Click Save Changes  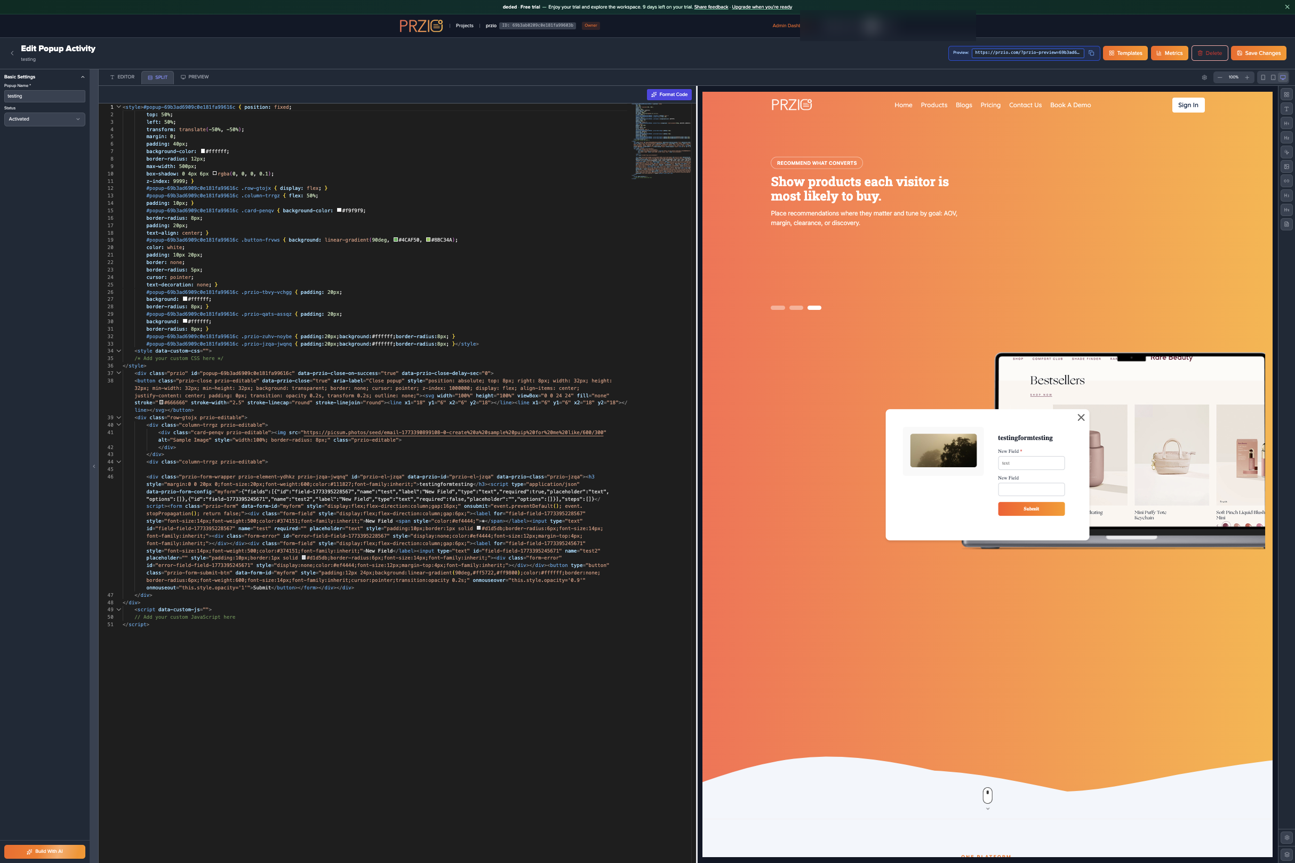1258,53
